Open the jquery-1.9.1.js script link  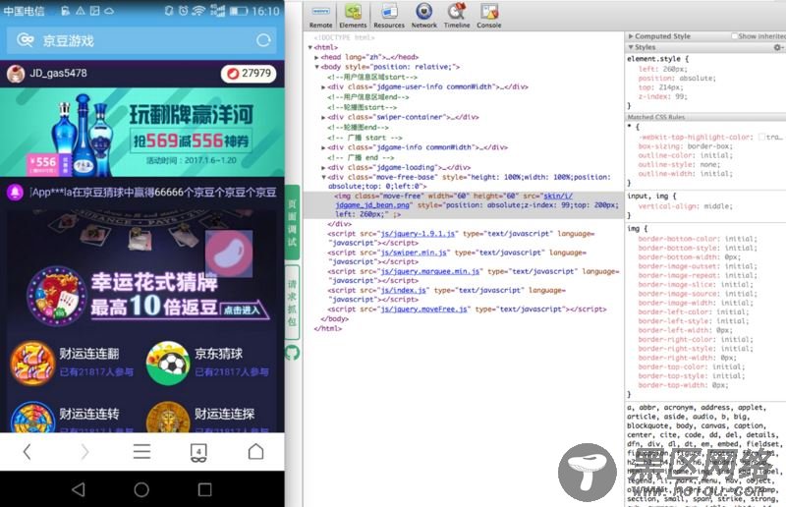click(x=418, y=234)
